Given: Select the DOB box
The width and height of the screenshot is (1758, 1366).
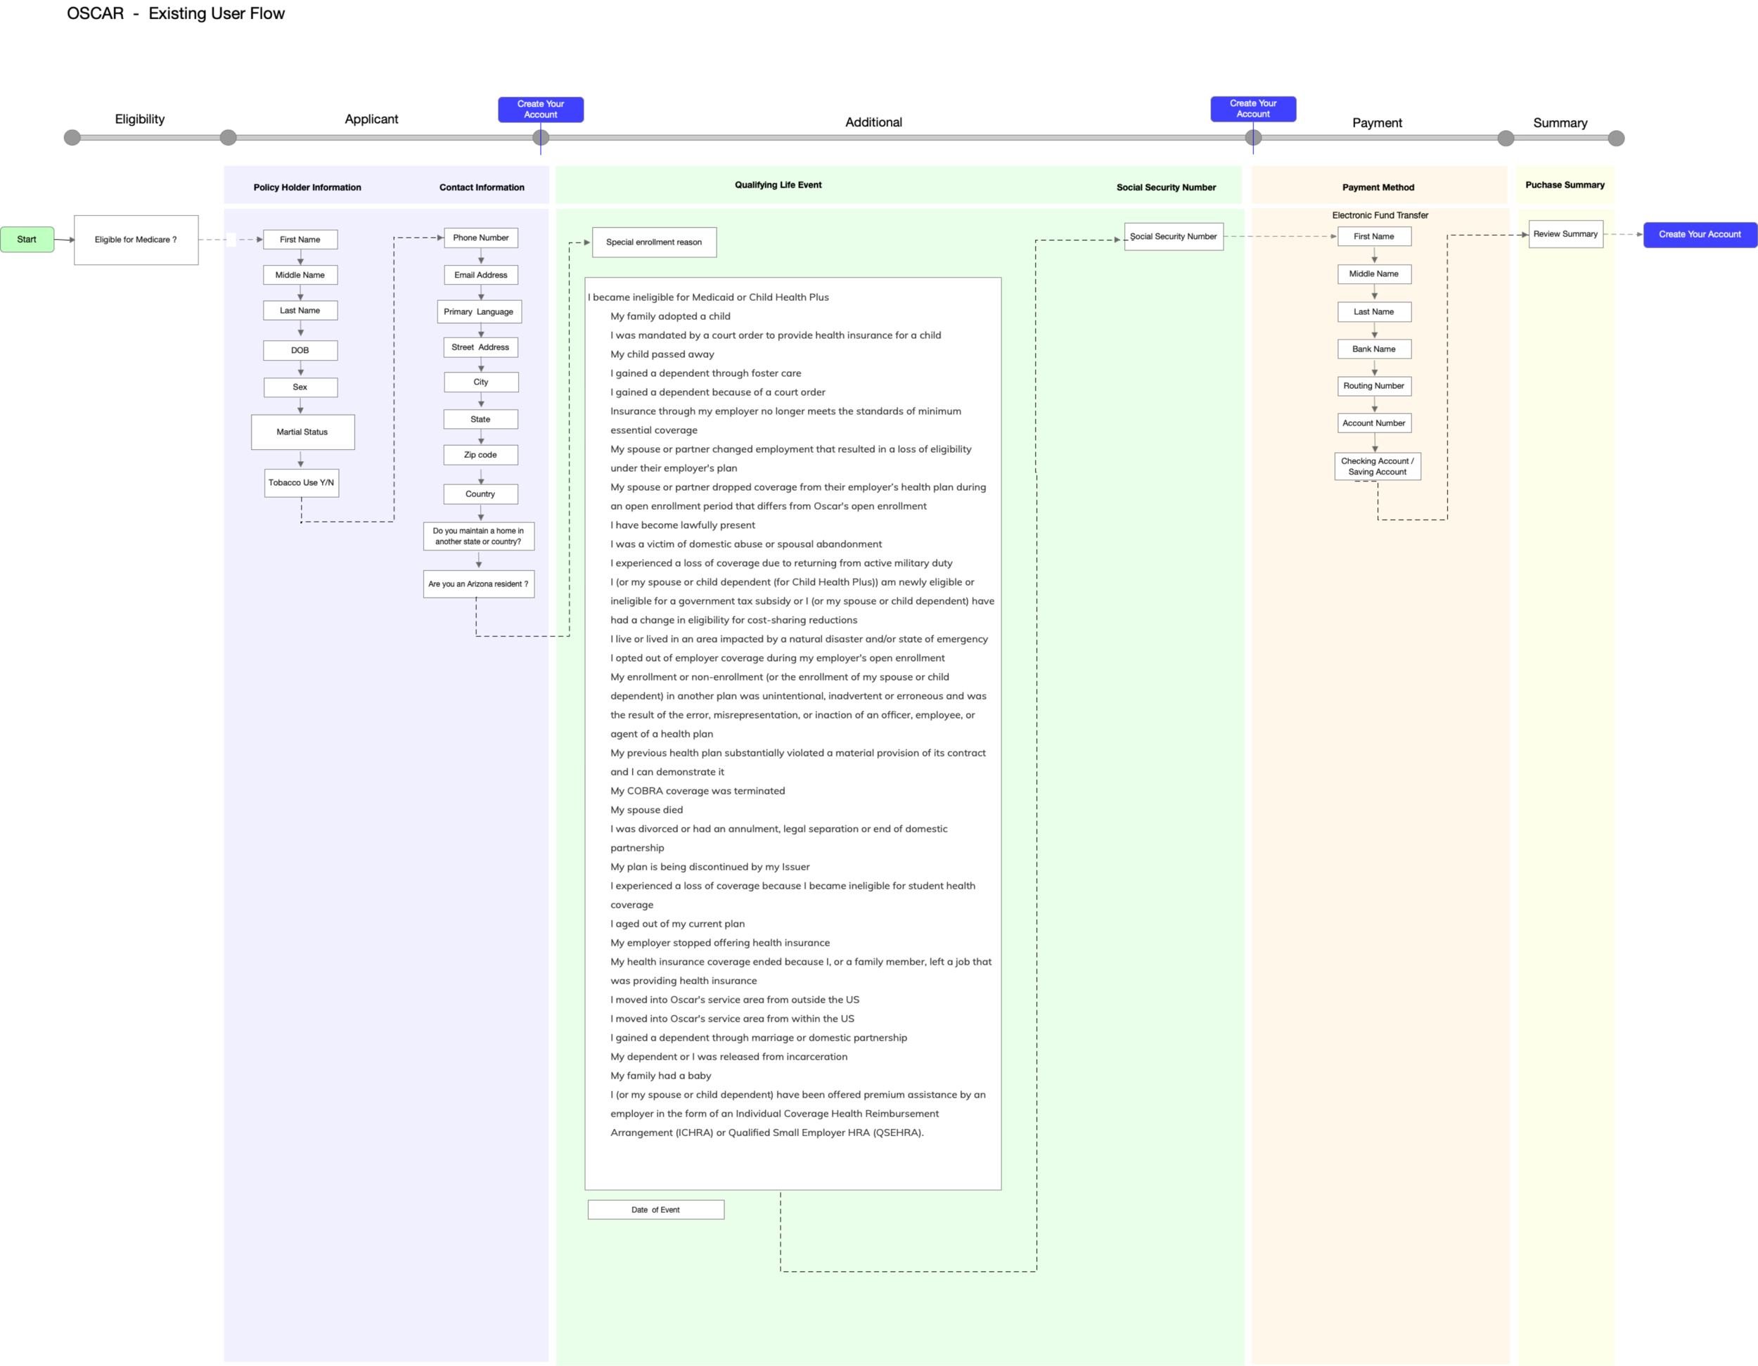Looking at the screenshot, I should [300, 350].
